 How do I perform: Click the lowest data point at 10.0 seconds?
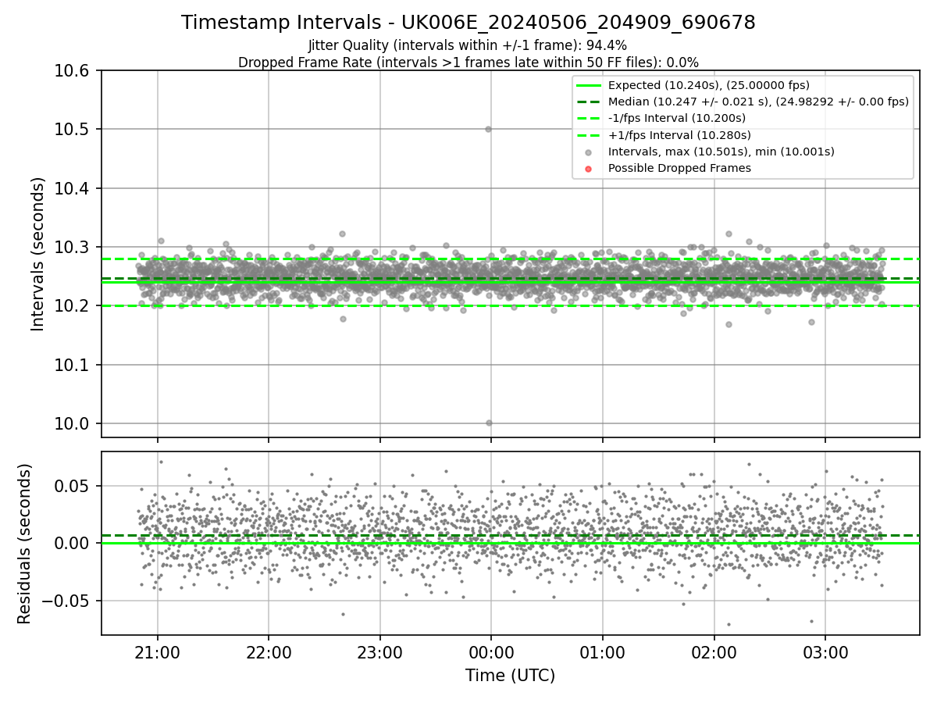[x=489, y=423]
